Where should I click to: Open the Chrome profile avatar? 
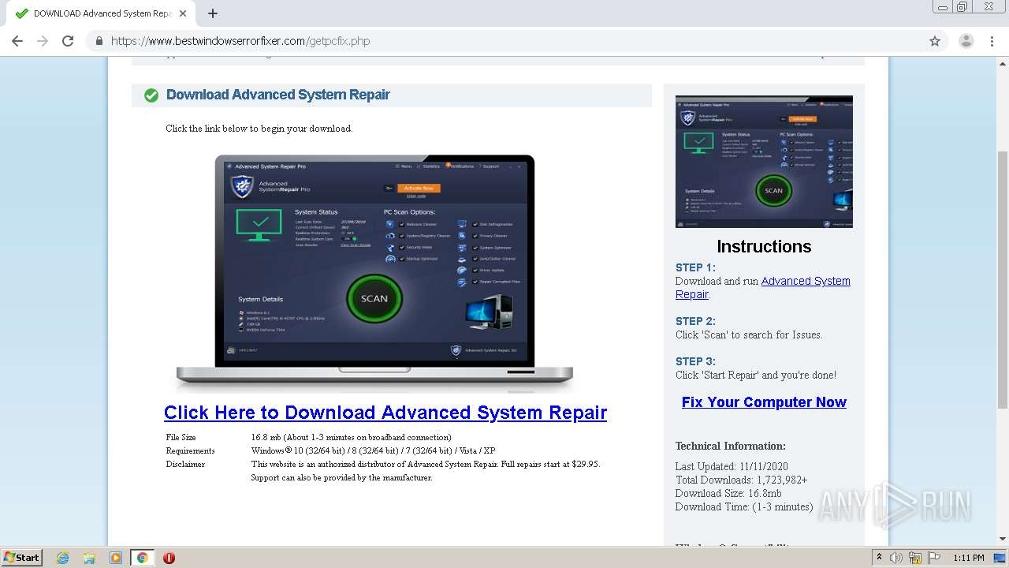pos(966,41)
